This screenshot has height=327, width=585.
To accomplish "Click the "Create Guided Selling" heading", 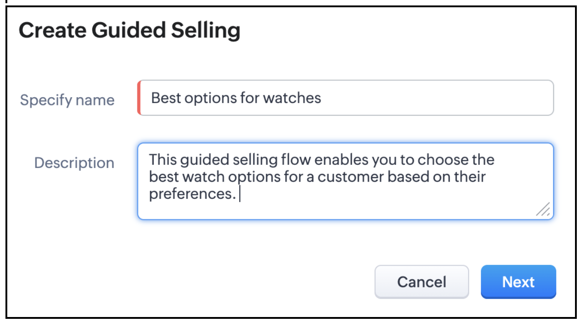I will point(130,30).
